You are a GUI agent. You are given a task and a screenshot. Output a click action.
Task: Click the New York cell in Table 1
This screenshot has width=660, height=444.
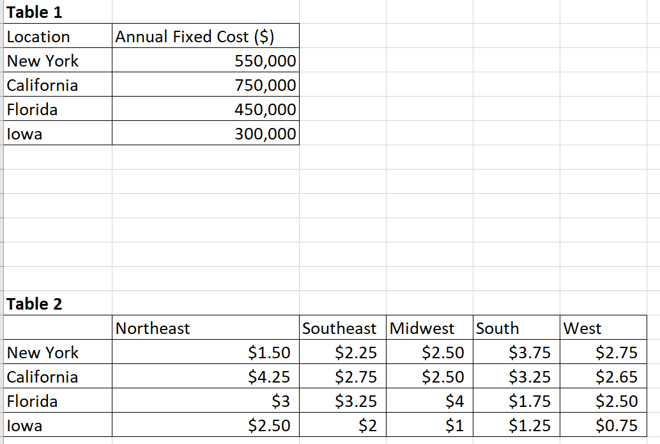[x=58, y=60]
